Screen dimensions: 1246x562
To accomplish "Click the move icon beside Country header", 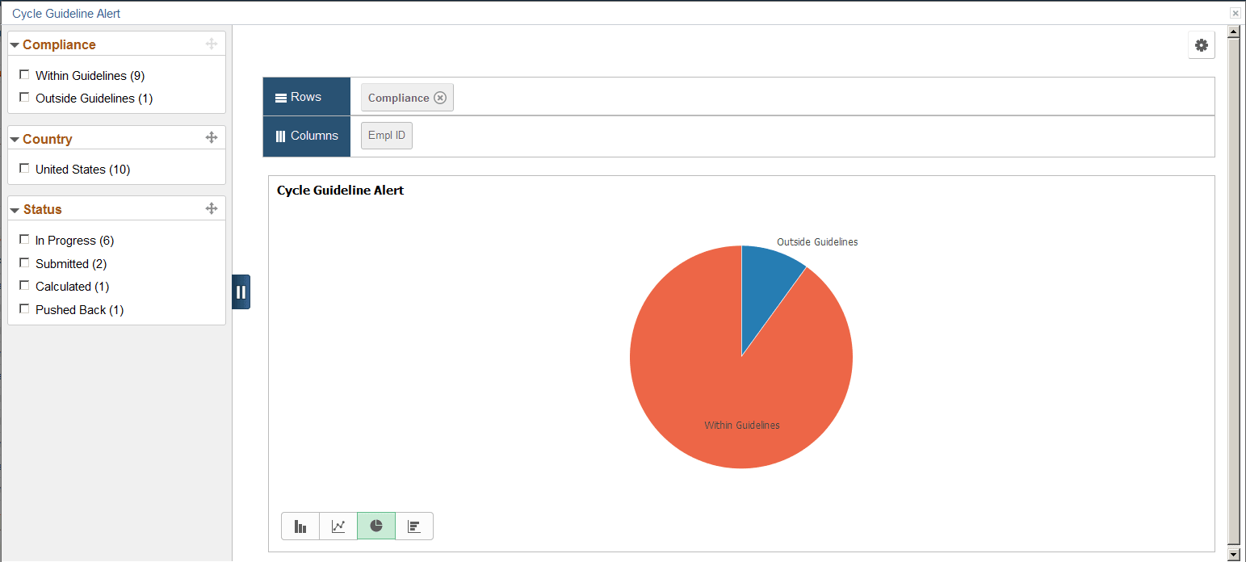I will tap(212, 137).
